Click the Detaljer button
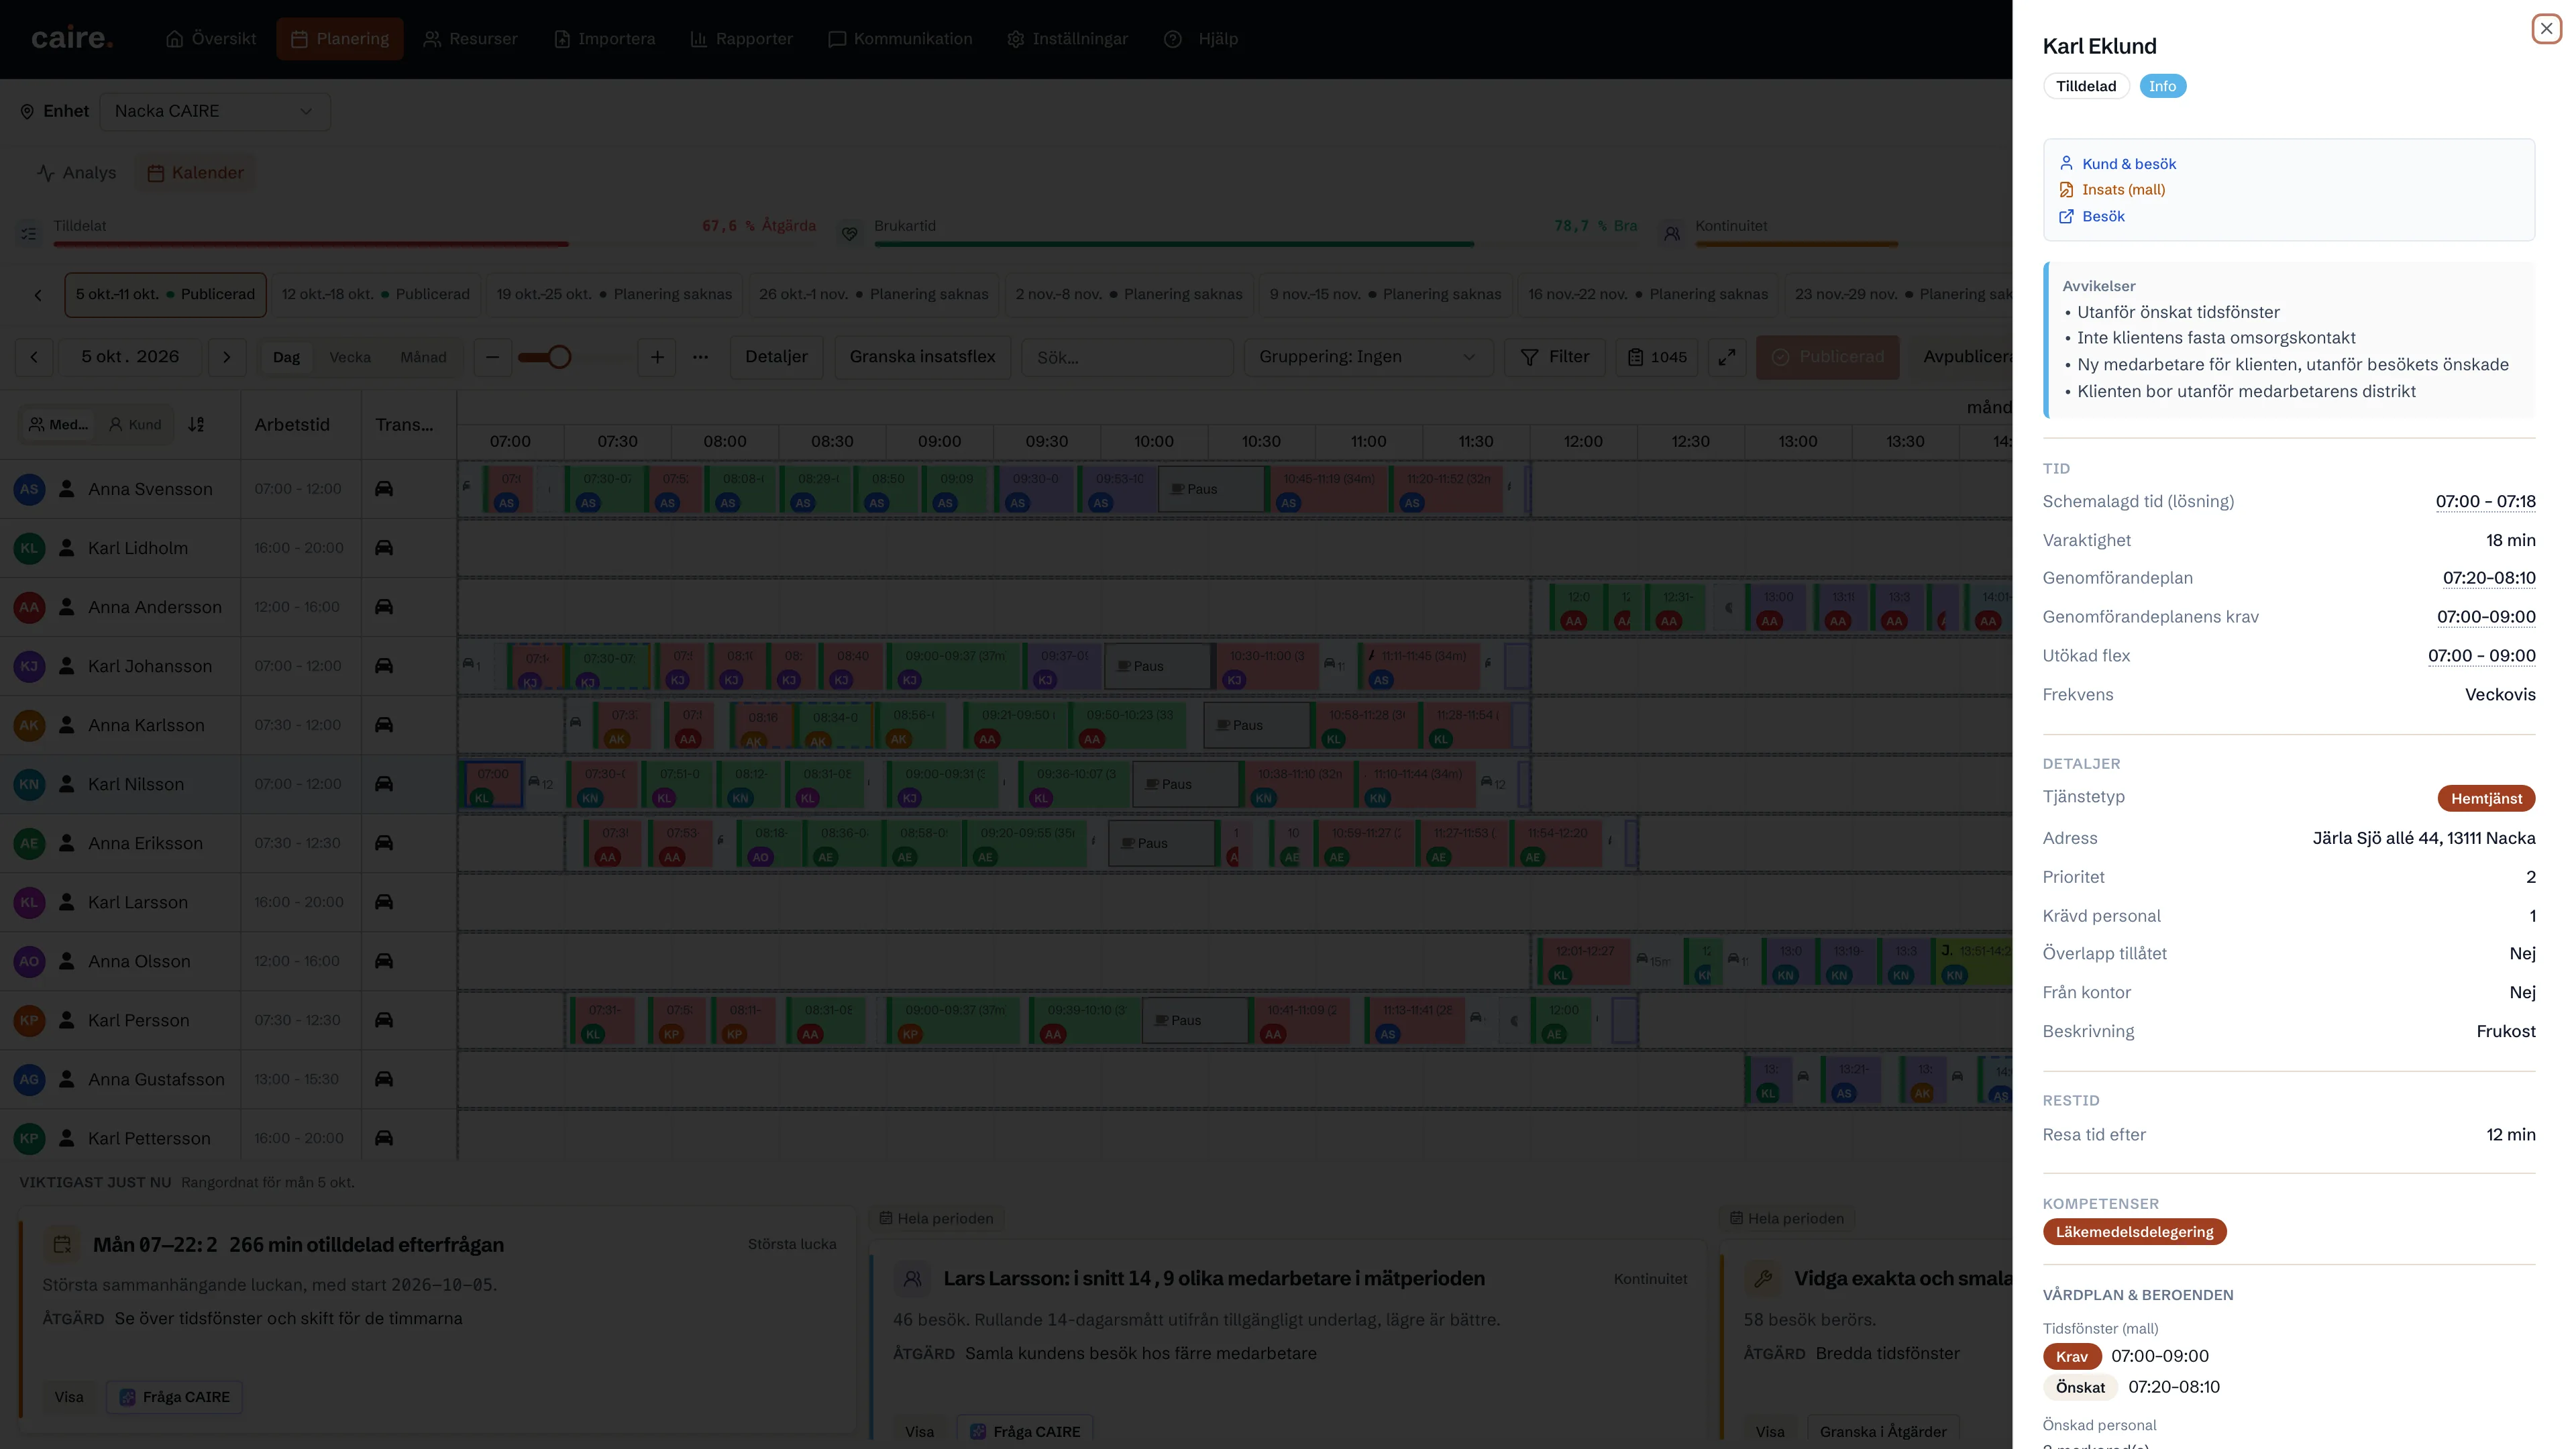This screenshot has width=2576, height=1449. point(776,357)
